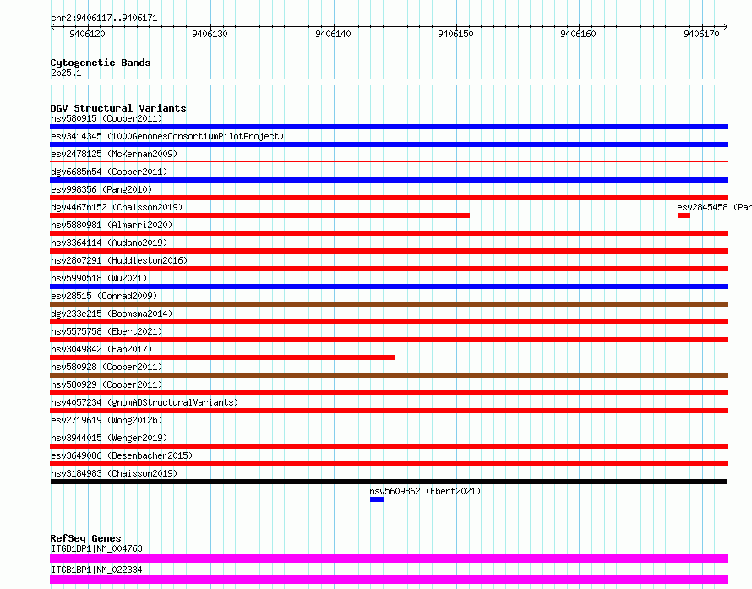
Task: Click the nsv3364114 (Audano2019) variant label
Action: 109,243
